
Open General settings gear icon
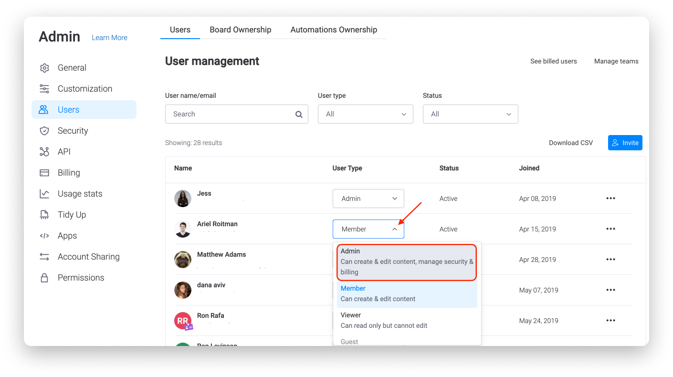44,68
